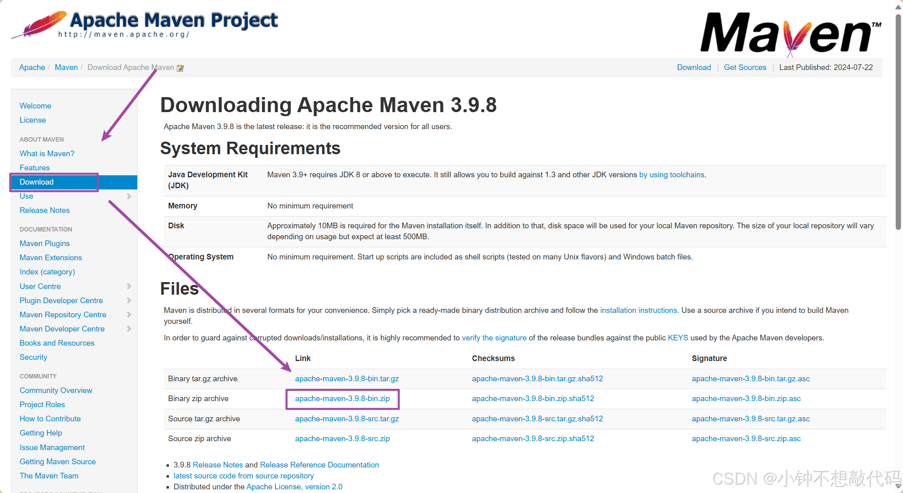This screenshot has width=903, height=493.
Task: Open apache-maven-3.9.8-bin.zip.asc signature
Action: point(746,399)
